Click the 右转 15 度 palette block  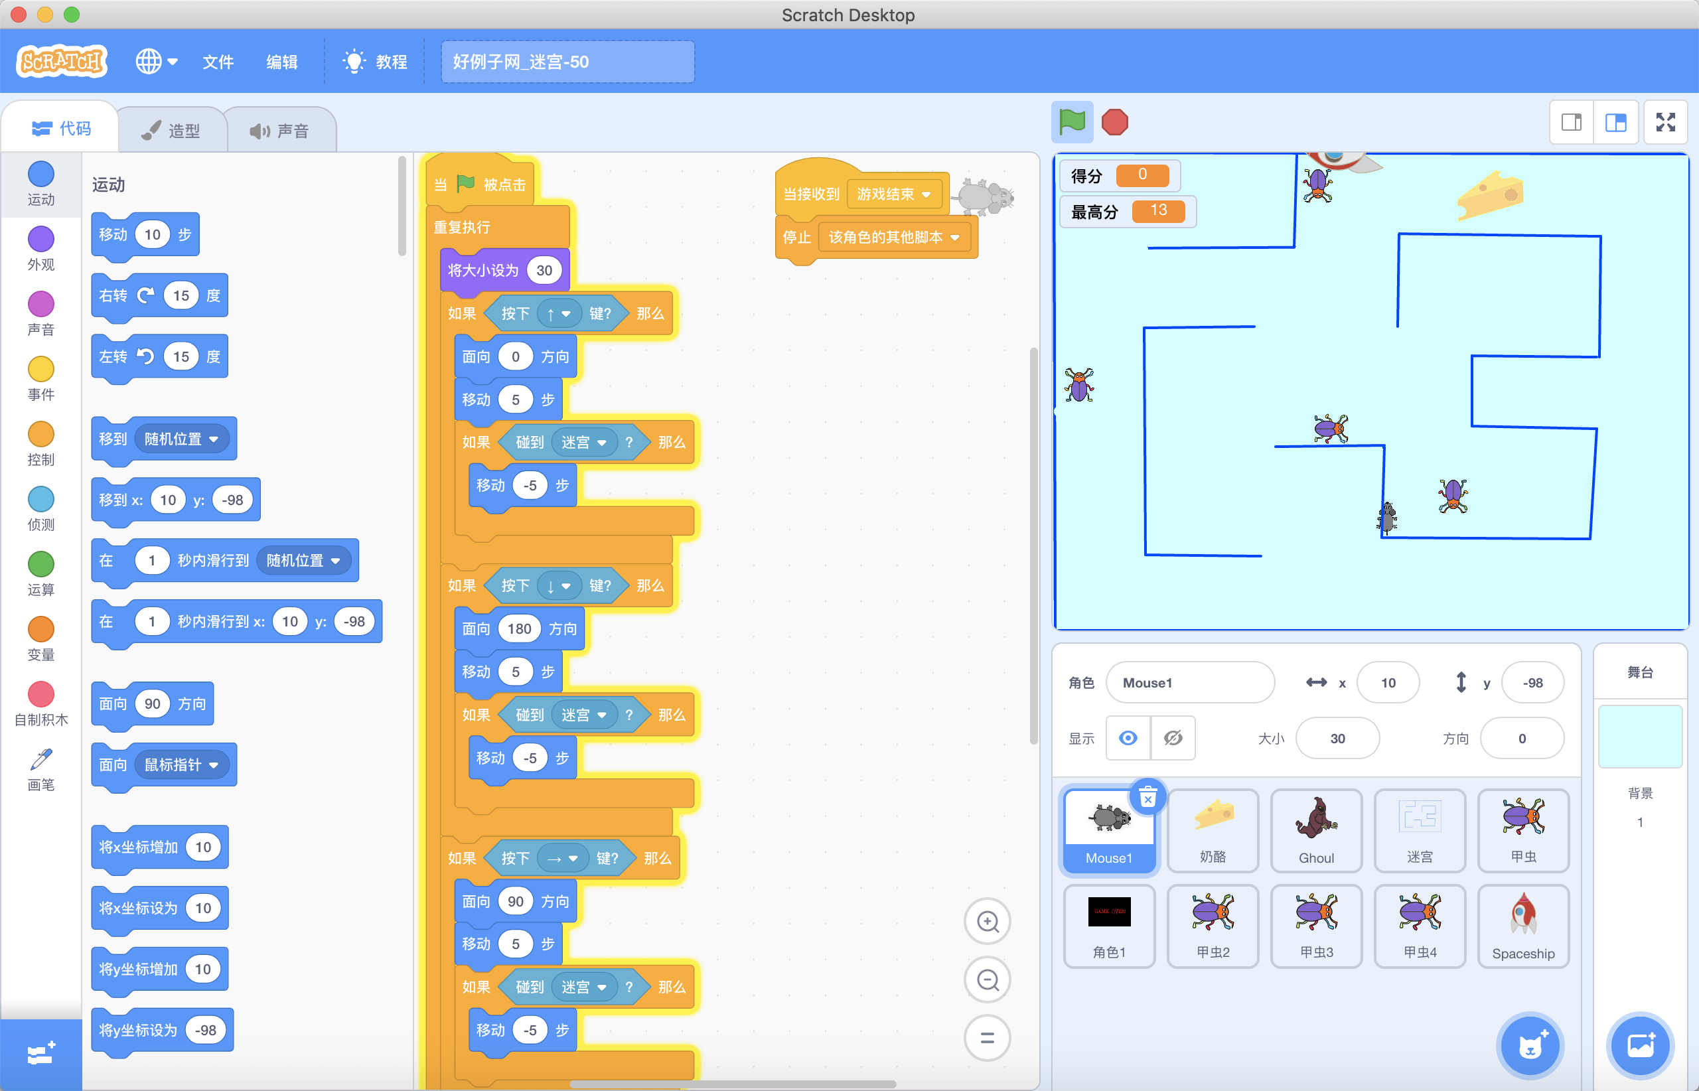(159, 295)
